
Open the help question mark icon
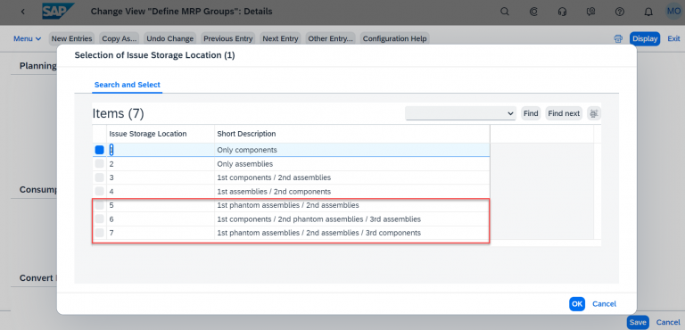(x=620, y=12)
